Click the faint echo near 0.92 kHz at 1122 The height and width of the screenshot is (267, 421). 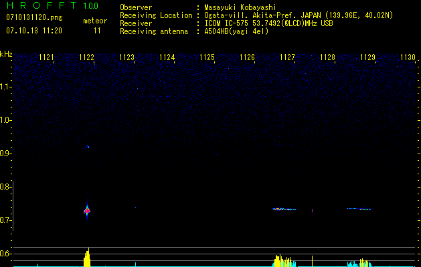click(x=87, y=146)
